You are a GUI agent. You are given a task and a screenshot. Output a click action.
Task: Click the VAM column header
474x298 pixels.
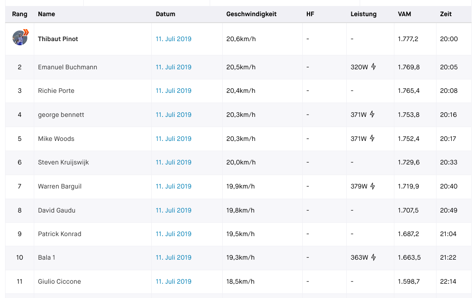(x=405, y=14)
